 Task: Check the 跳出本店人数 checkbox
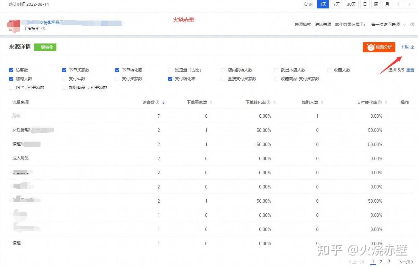[276, 70]
